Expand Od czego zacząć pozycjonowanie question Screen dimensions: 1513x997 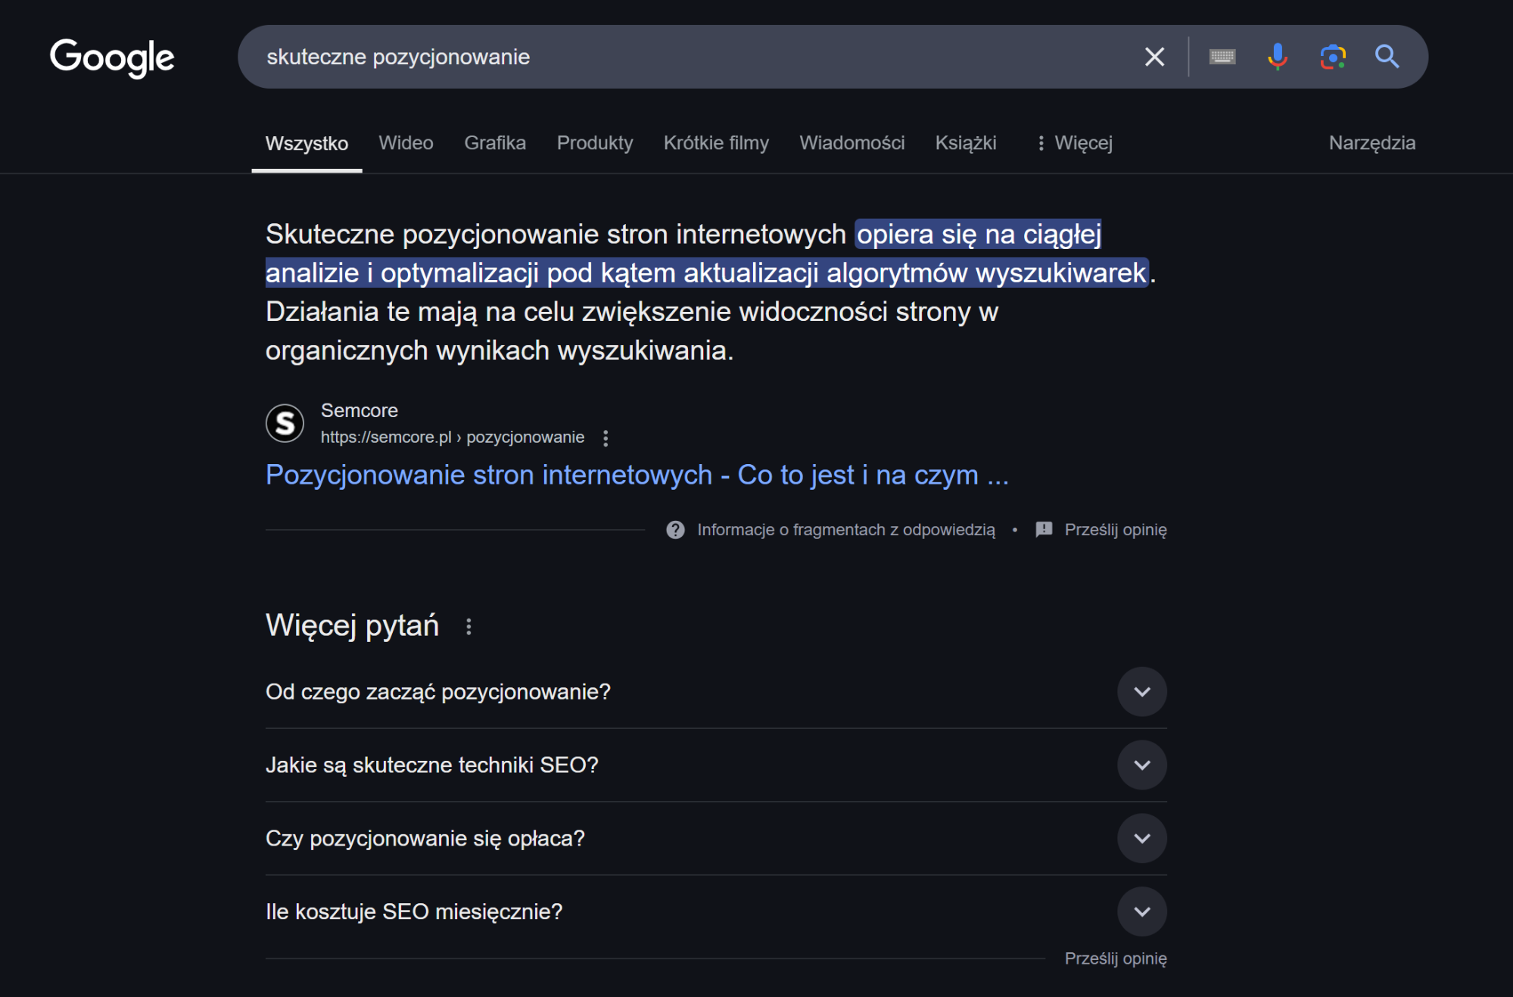716,692
